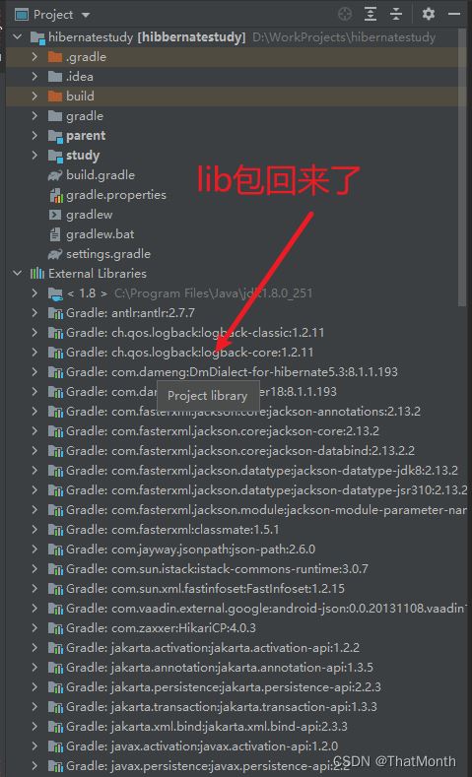472x777 pixels.
Task: Select the settings.gradle file
Action: [108, 254]
